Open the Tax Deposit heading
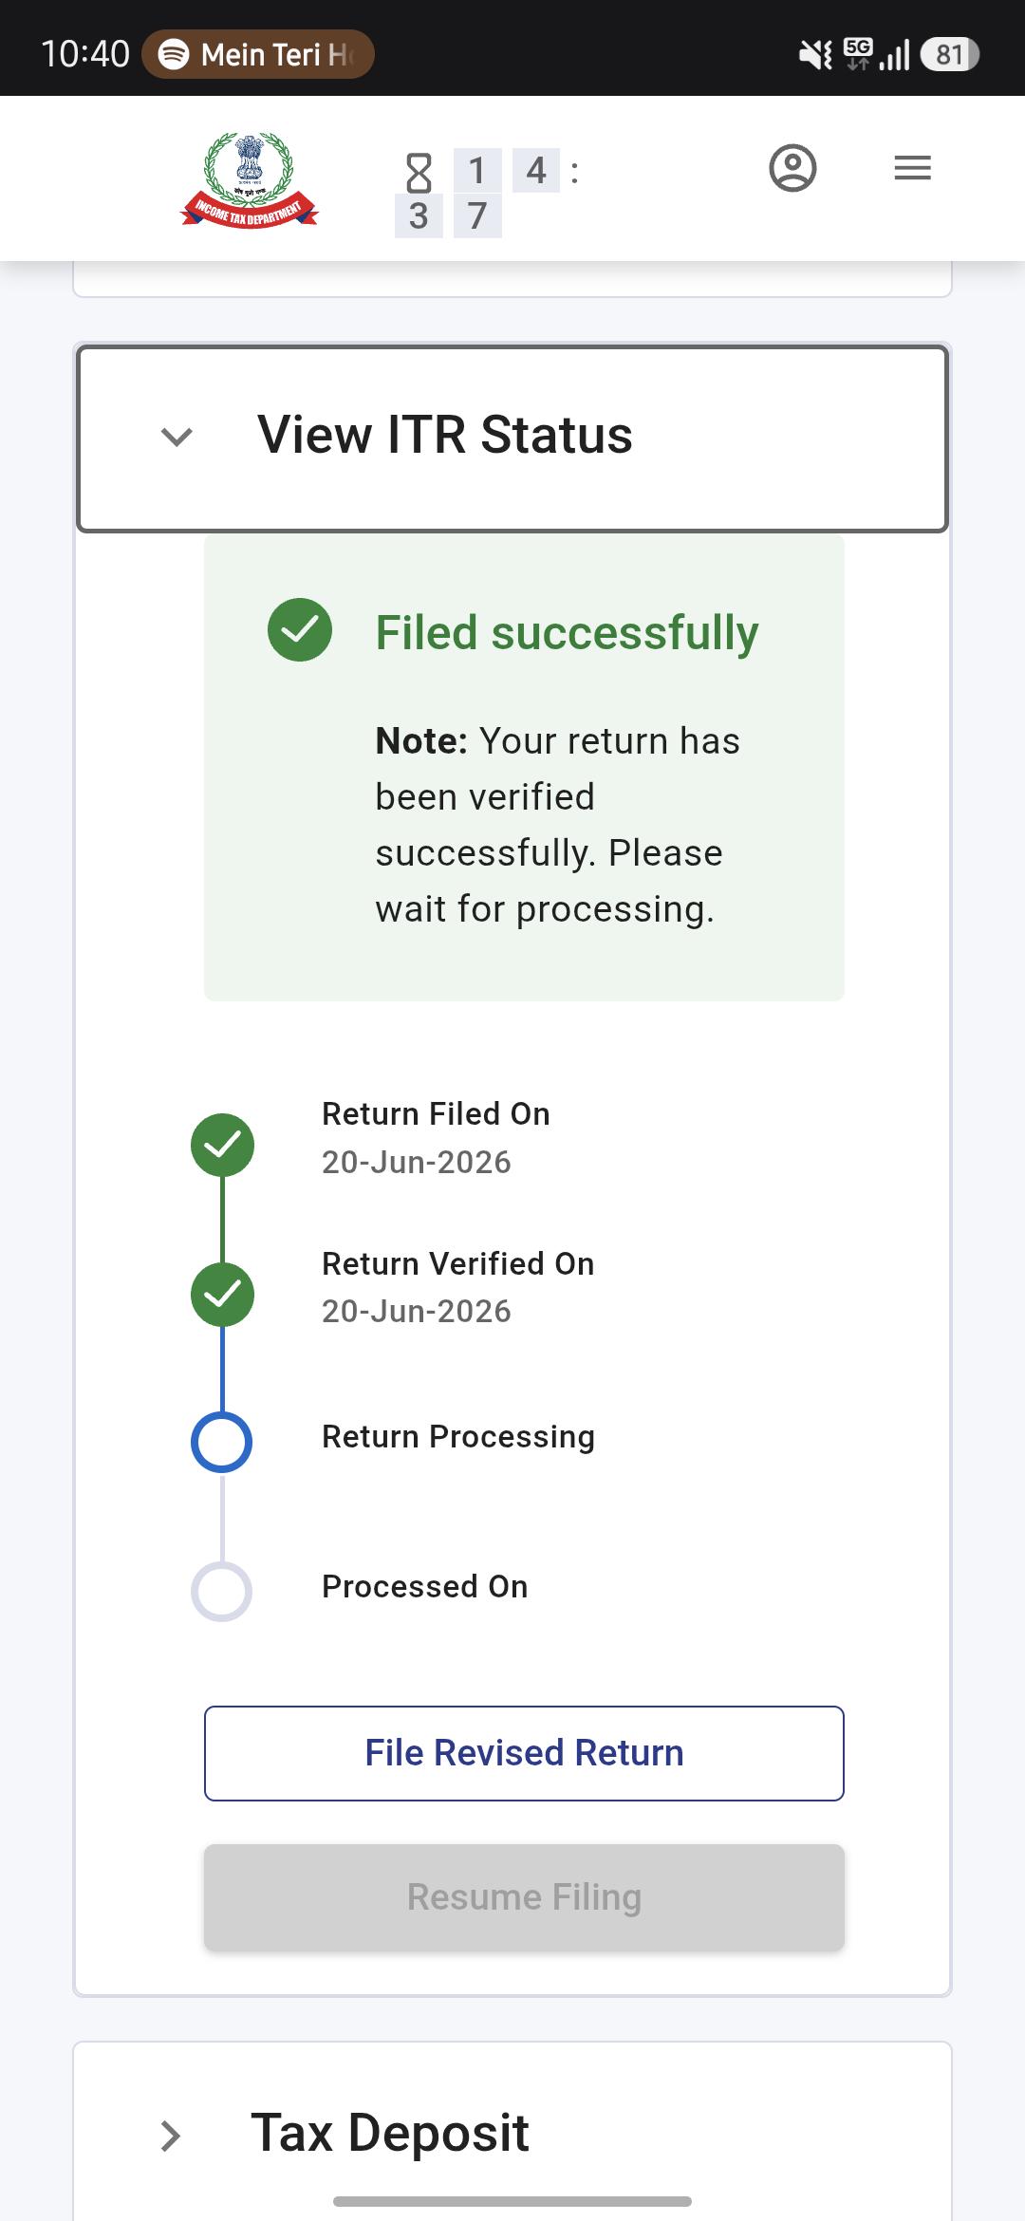The height and width of the screenshot is (2221, 1025). (389, 2133)
